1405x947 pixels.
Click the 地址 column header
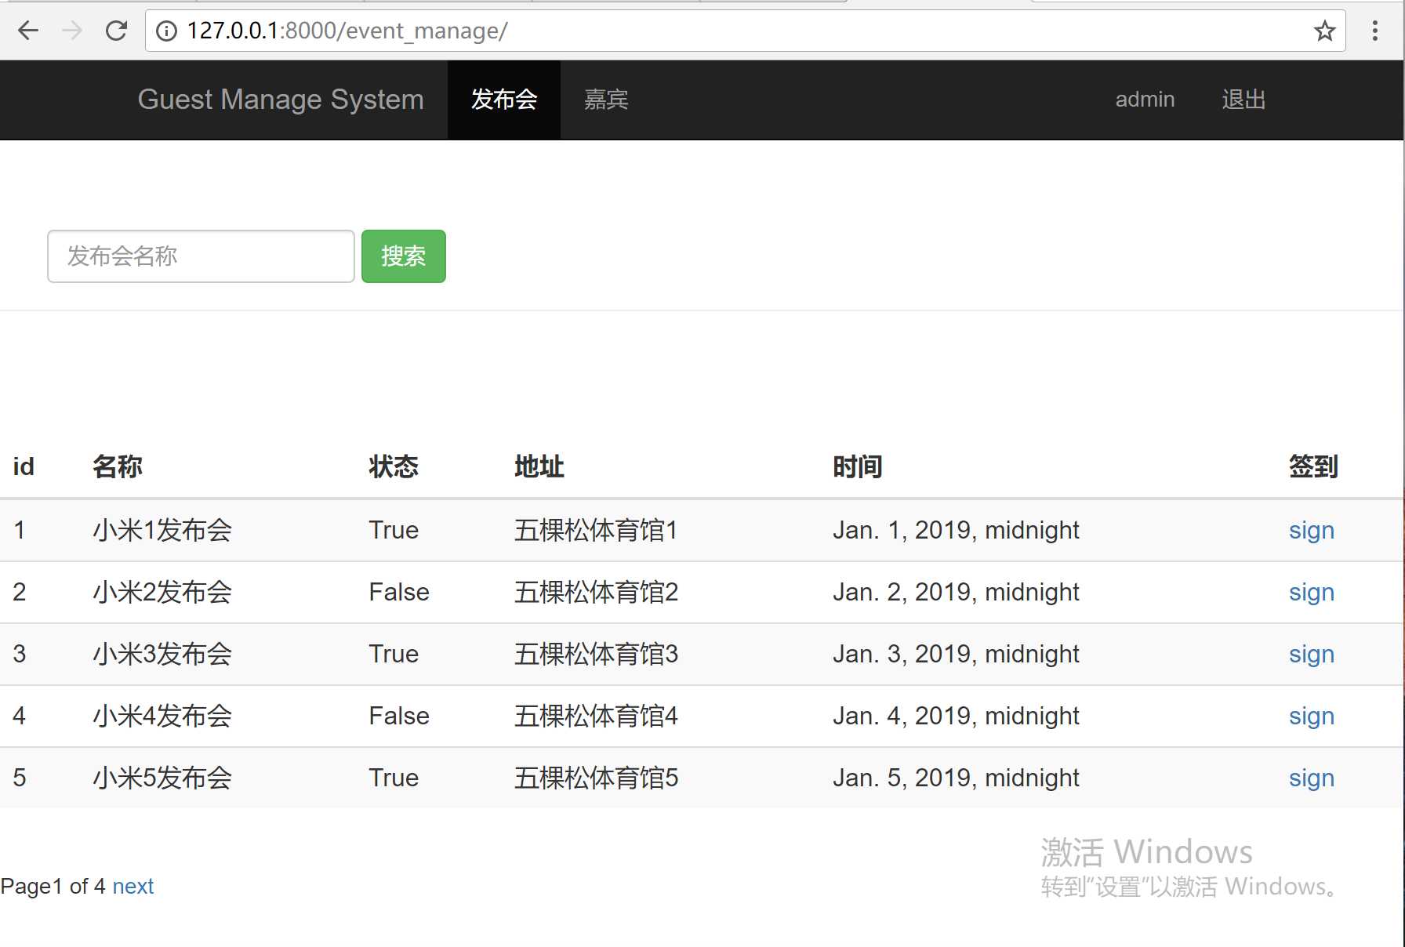(x=539, y=467)
